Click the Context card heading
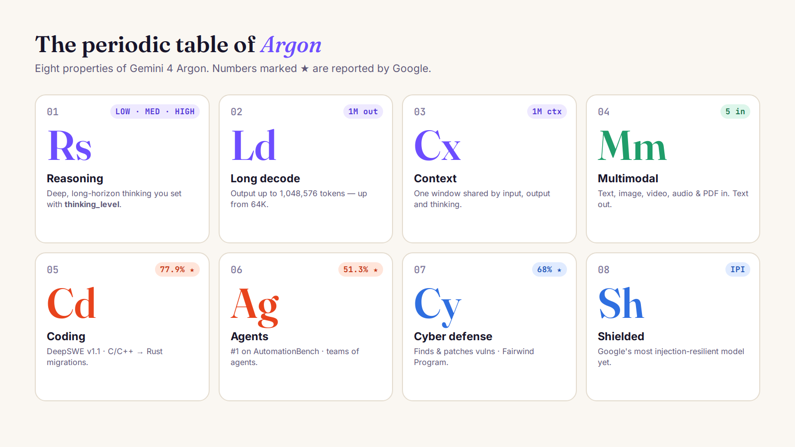Viewport: 795px width, 447px height. pyautogui.click(x=435, y=178)
